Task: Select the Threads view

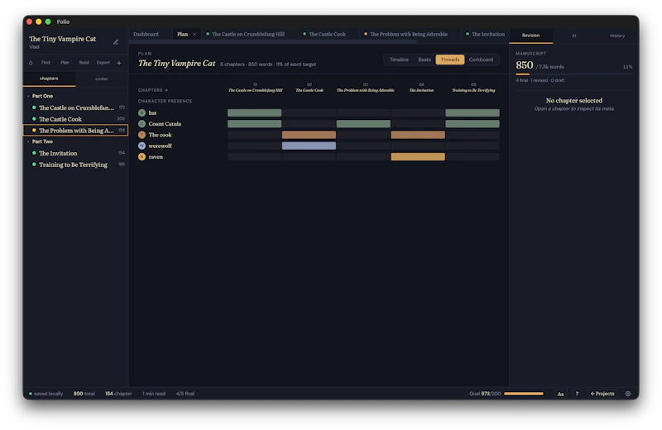Action: [450, 60]
